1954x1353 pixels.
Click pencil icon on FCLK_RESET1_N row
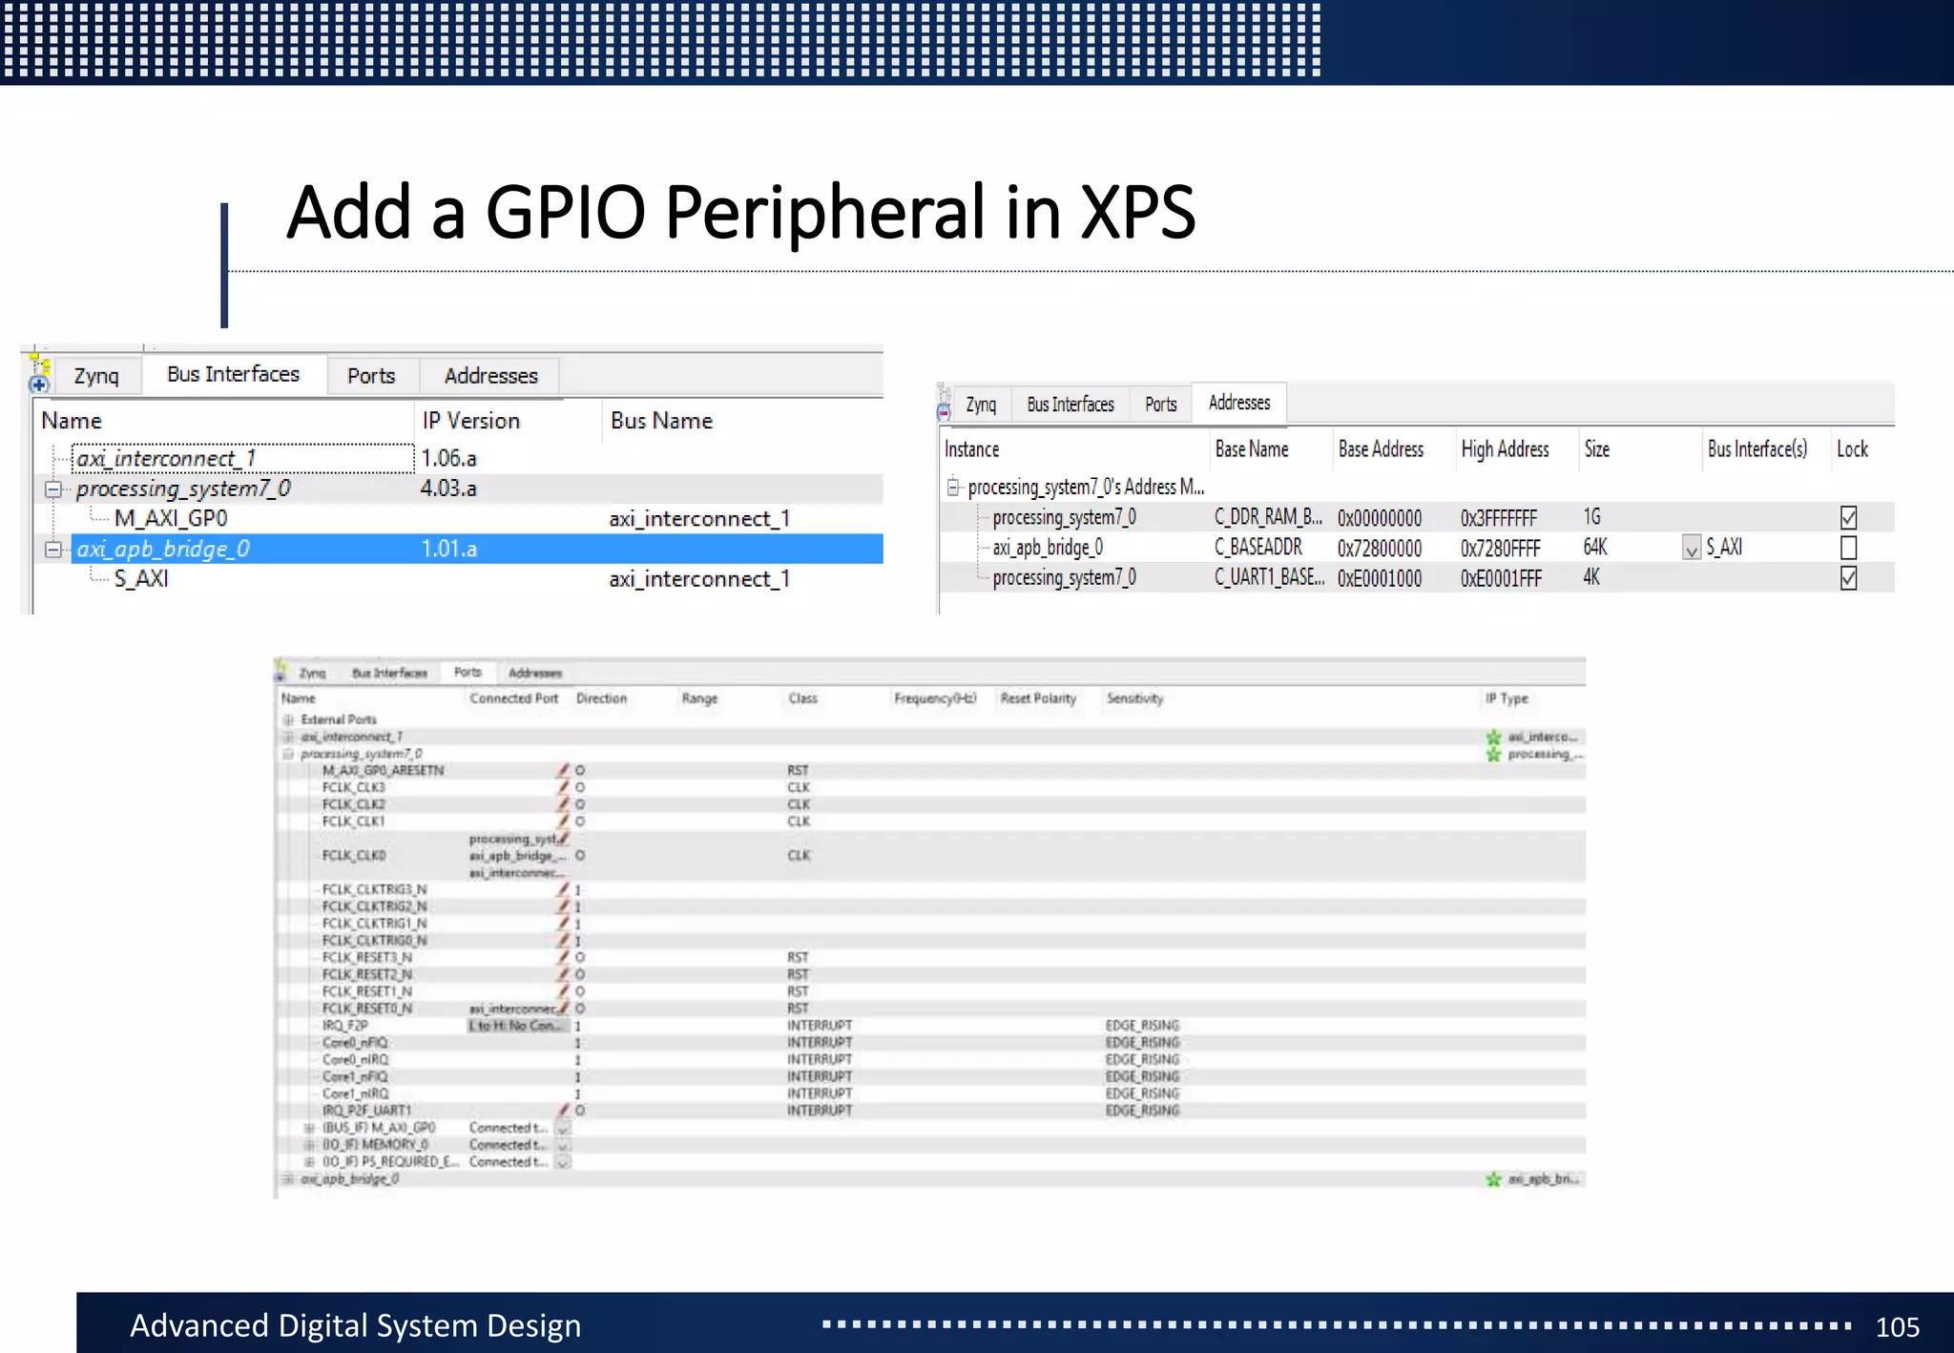pyautogui.click(x=564, y=990)
